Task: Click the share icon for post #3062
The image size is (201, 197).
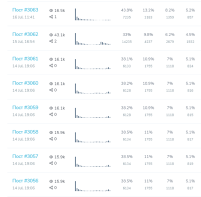Action: tap(51, 41)
